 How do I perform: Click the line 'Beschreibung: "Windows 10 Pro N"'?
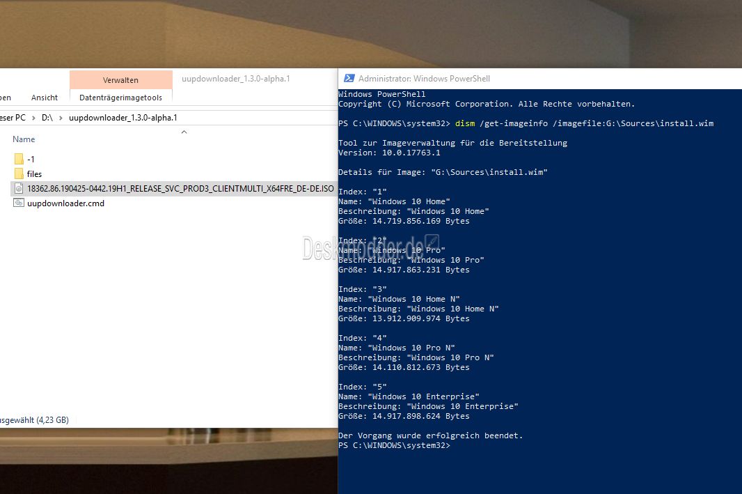pyautogui.click(x=416, y=357)
